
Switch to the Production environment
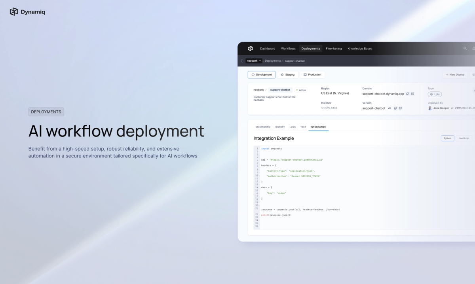(312, 74)
